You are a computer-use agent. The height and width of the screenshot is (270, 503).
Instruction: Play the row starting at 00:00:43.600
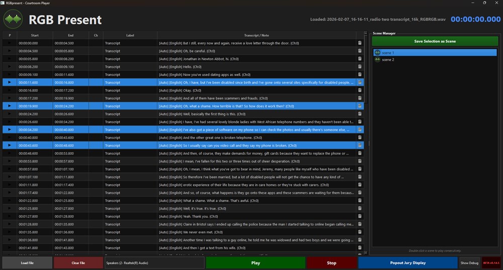tap(10, 145)
